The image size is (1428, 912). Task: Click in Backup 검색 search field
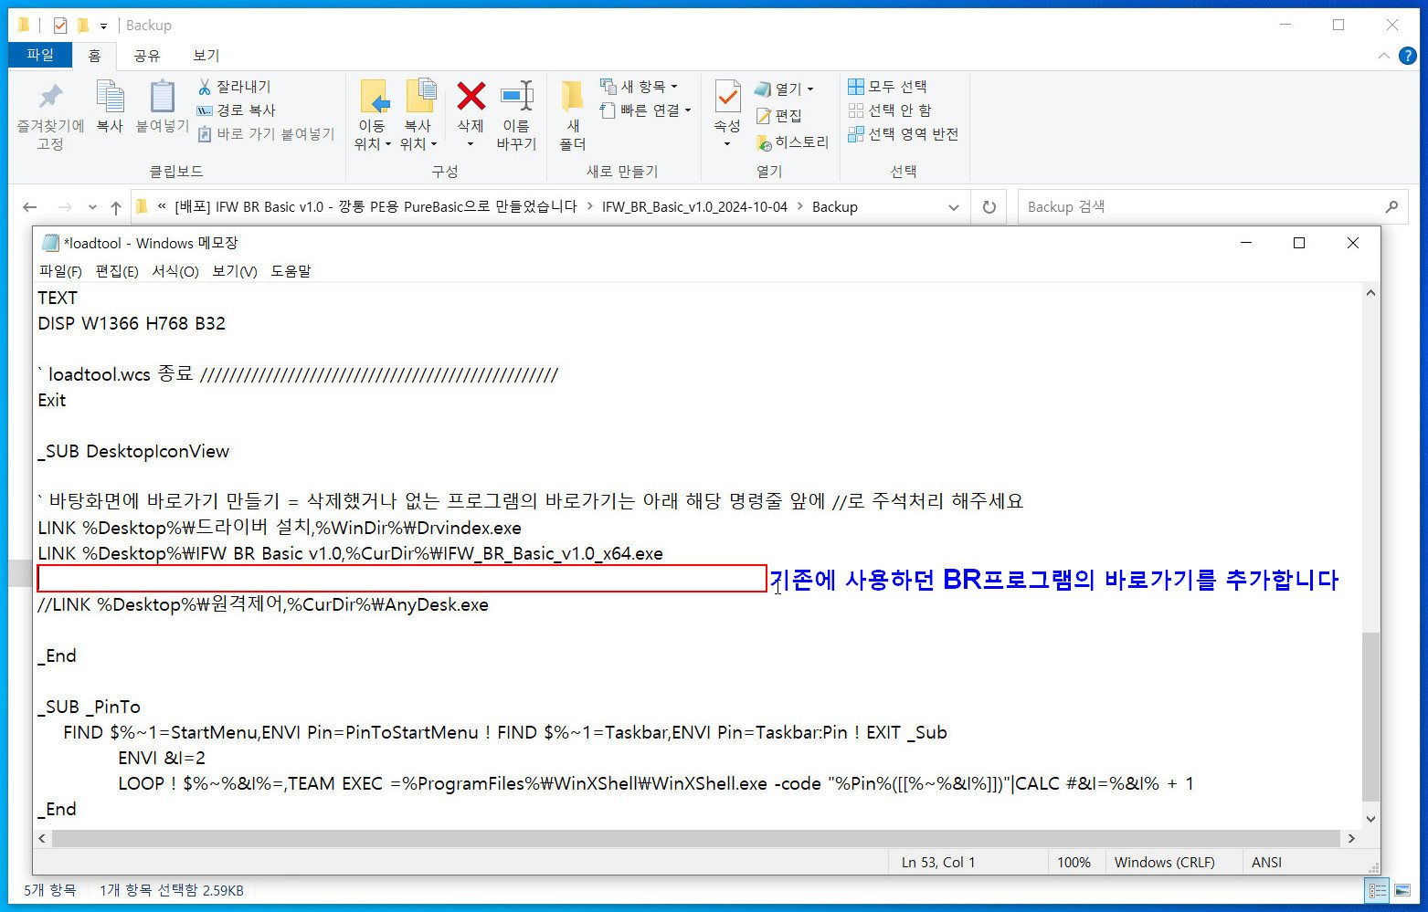point(1200,207)
